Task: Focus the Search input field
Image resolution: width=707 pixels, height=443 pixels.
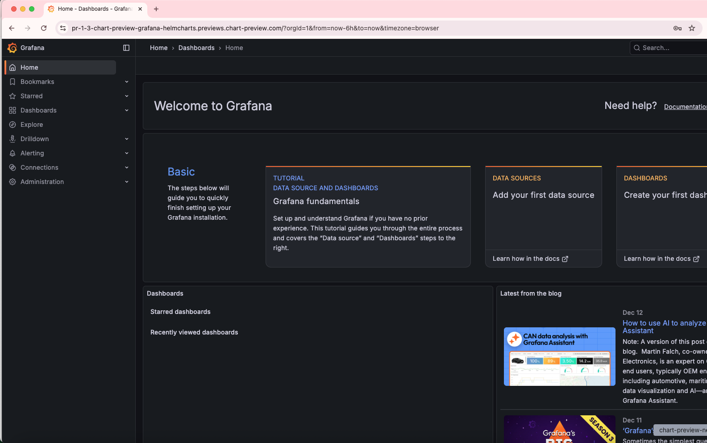Action: (x=670, y=48)
